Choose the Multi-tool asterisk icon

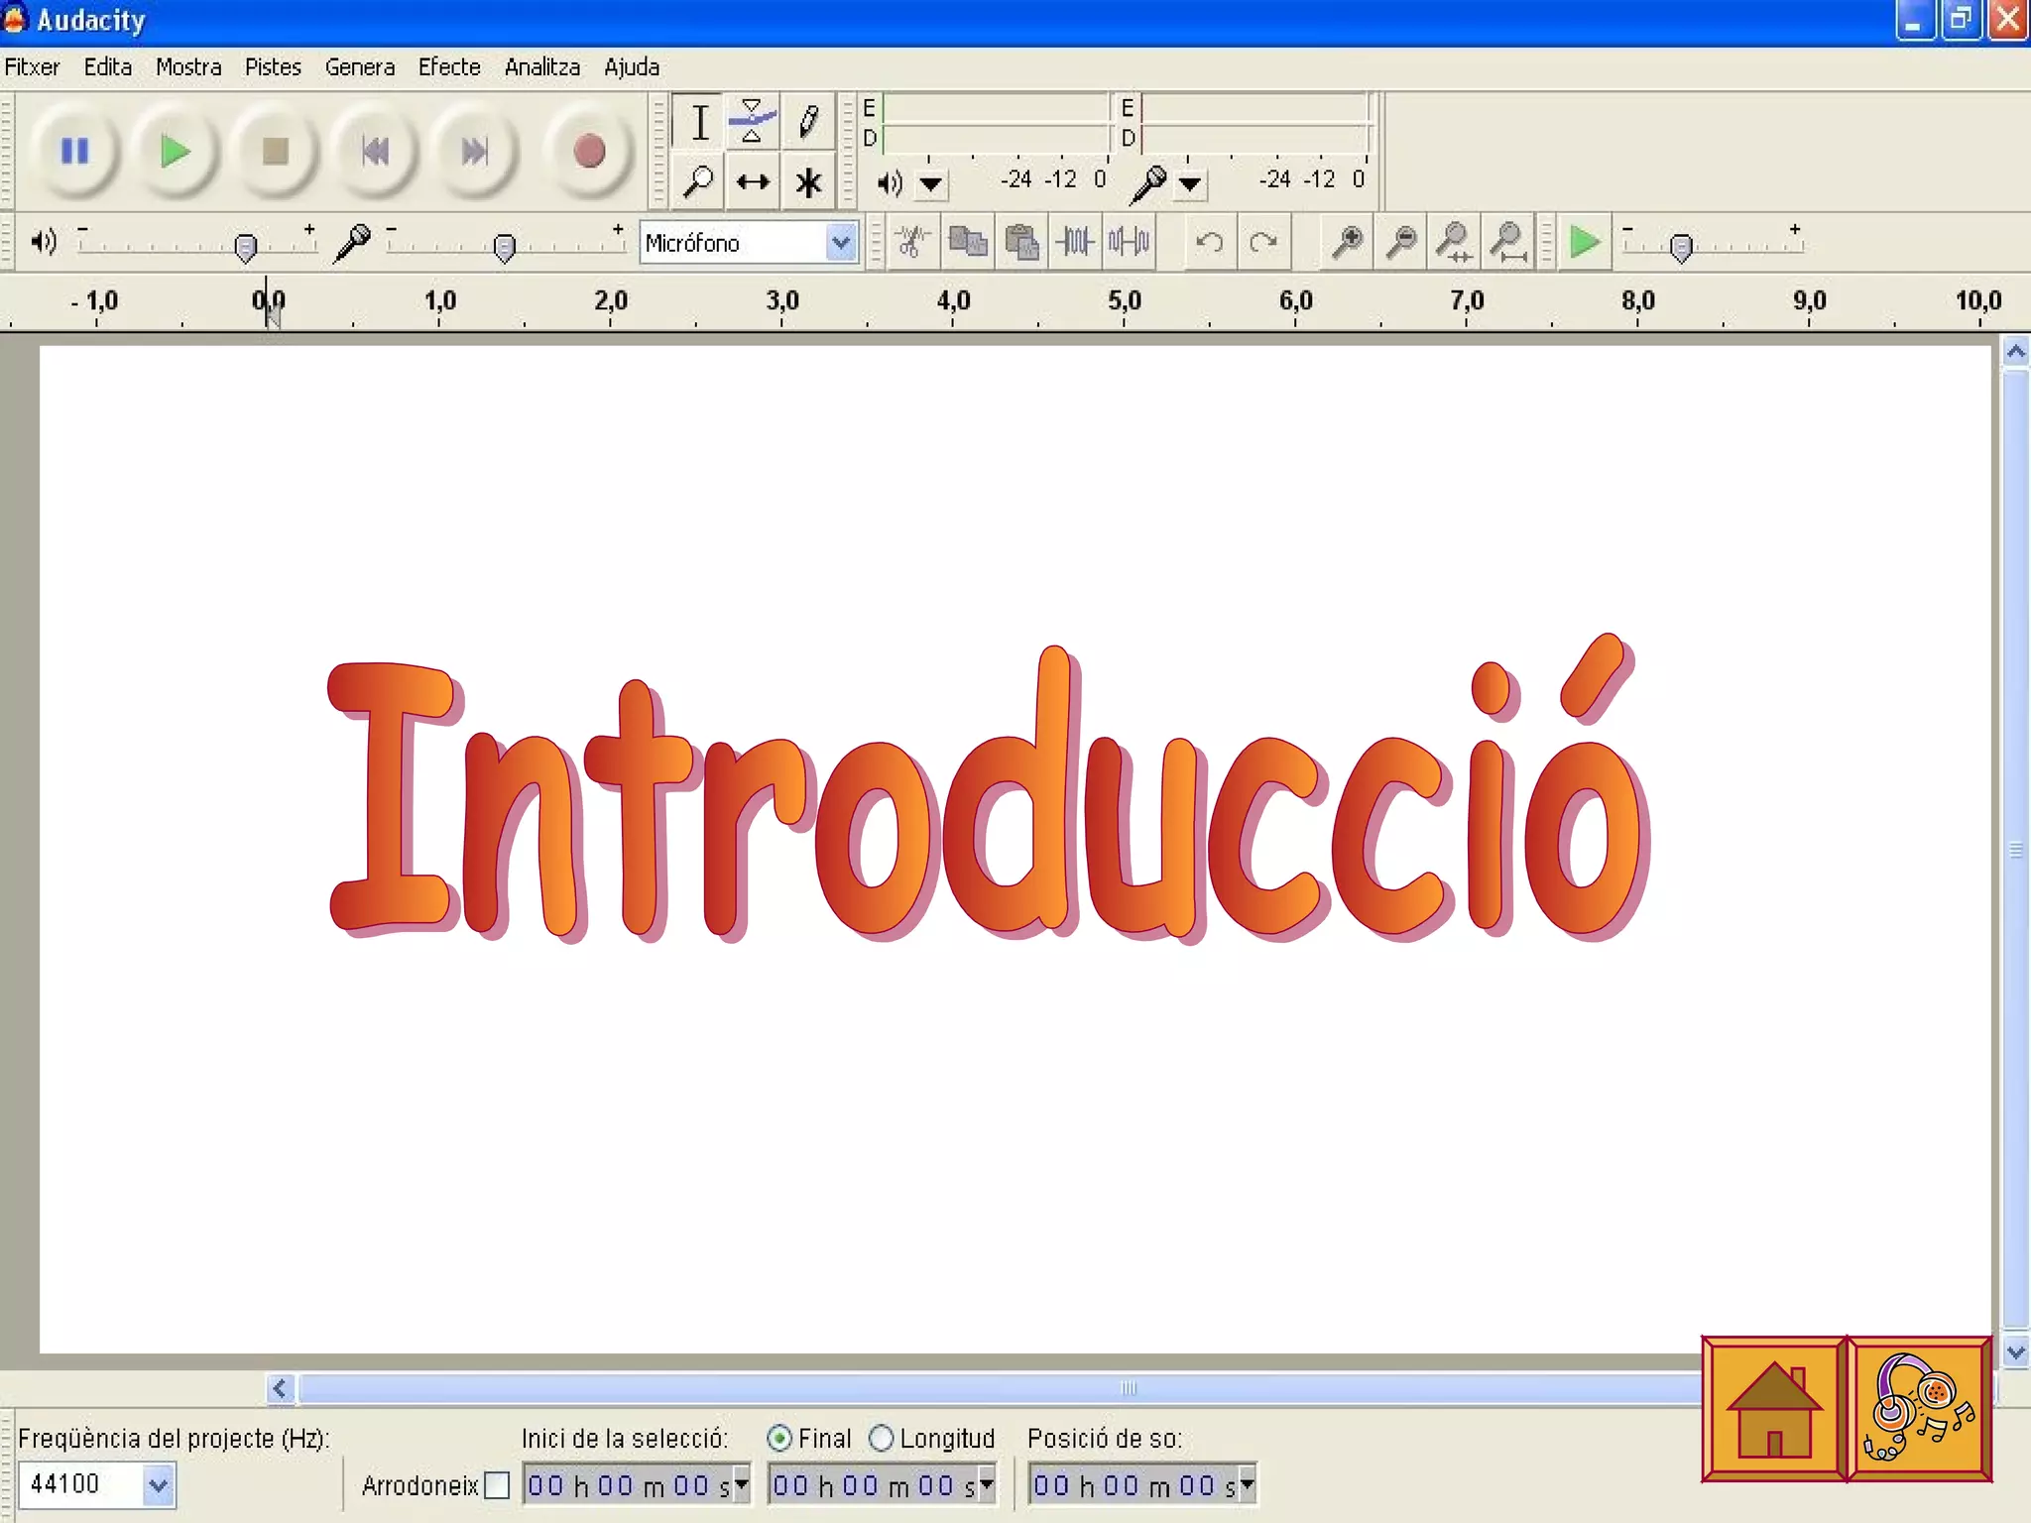(808, 182)
